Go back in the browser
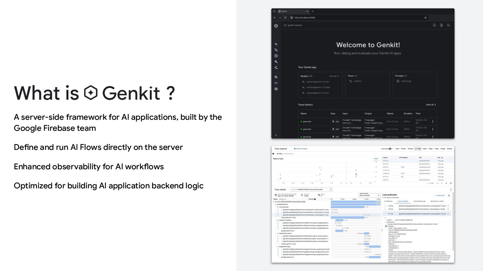This screenshot has height=271, width=483. click(274, 17)
